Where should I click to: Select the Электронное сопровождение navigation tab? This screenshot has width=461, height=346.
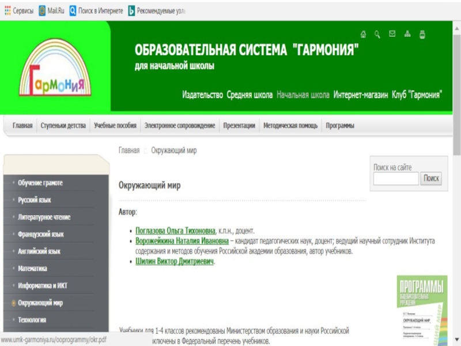tap(180, 126)
